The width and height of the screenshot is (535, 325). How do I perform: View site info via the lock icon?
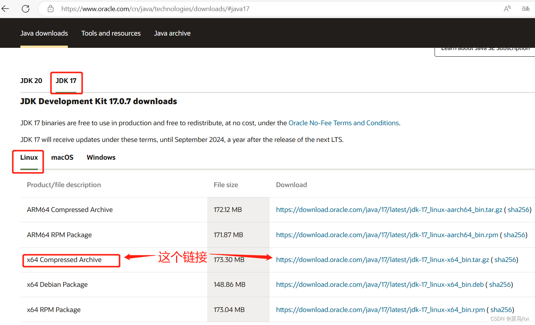[x=51, y=9]
